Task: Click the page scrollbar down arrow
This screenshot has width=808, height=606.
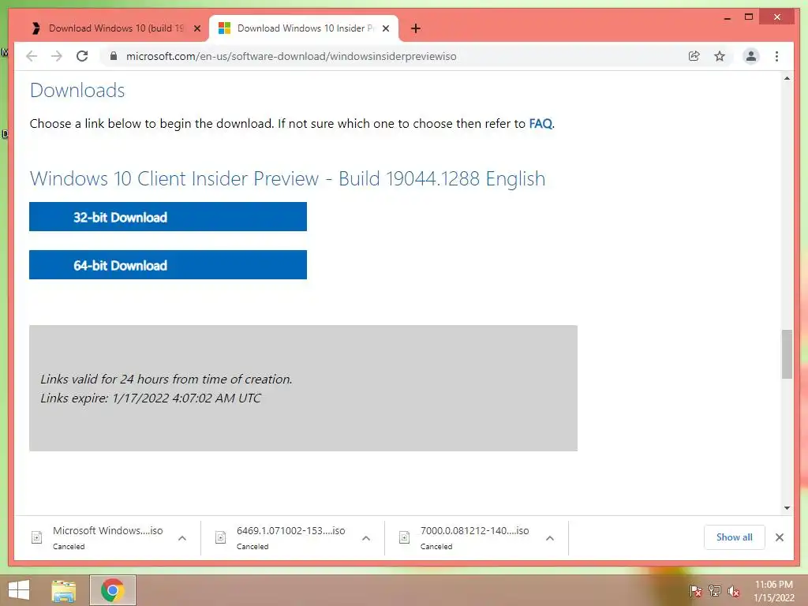Action: tap(787, 508)
